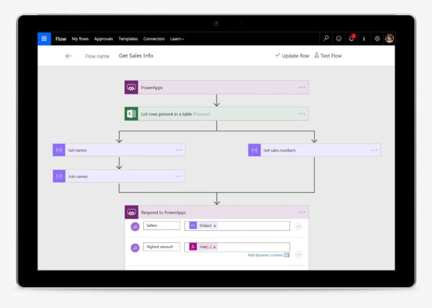Open the feedback smiley icon
This screenshot has height=308, width=432.
339,38
